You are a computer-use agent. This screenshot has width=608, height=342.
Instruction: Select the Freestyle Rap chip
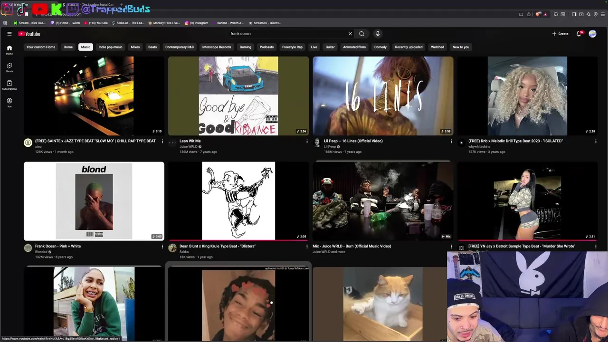292,47
